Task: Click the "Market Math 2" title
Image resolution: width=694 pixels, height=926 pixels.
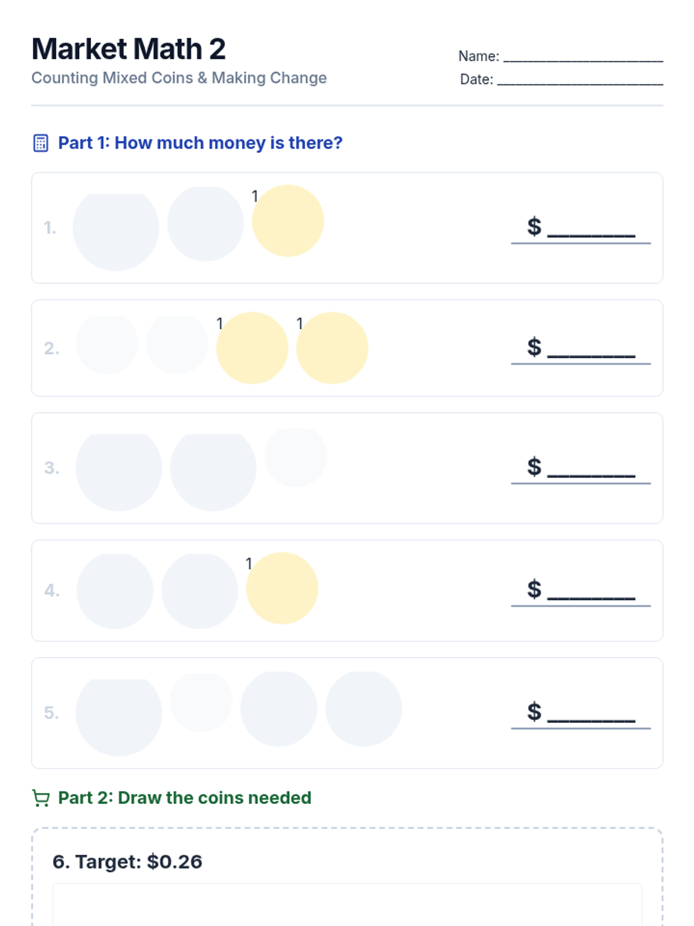Action: (128, 49)
